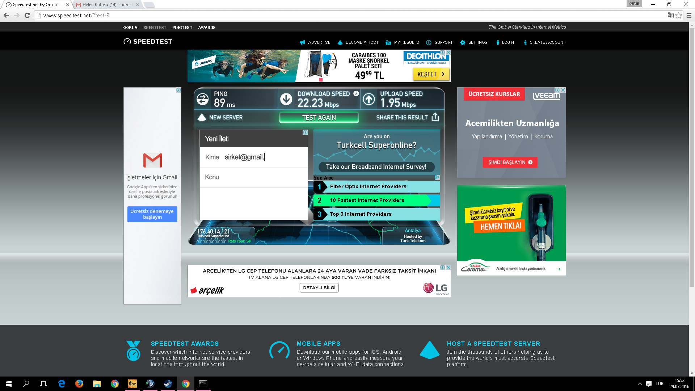
Task: Click the TEST AGAIN button
Action: [x=319, y=117]
